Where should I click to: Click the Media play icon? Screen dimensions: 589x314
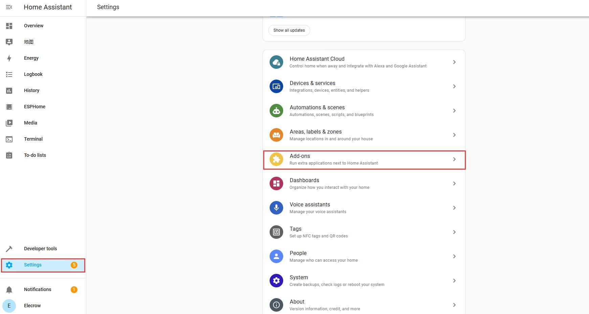point(9,123)
